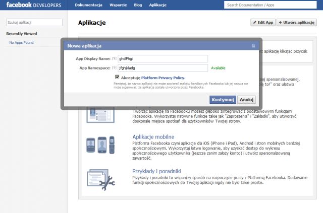Click the App Display Name input field
Viewport: 323px width, 213px height.
163,58
